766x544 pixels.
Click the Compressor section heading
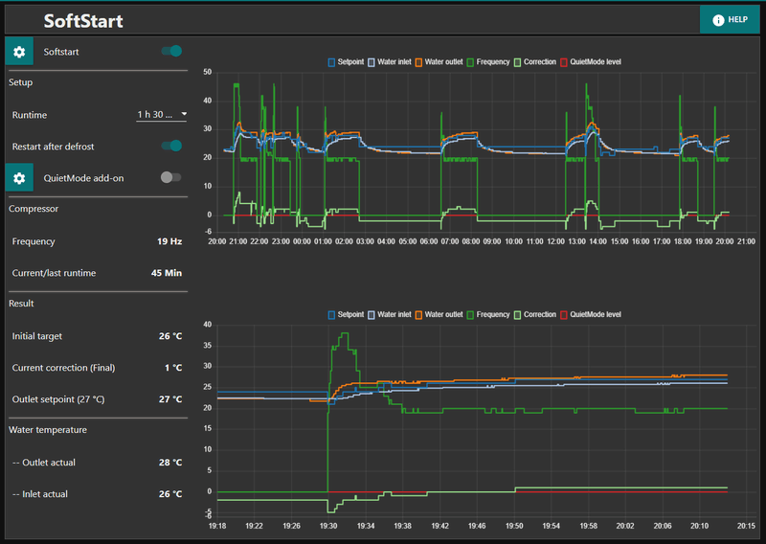pos(34,209)
